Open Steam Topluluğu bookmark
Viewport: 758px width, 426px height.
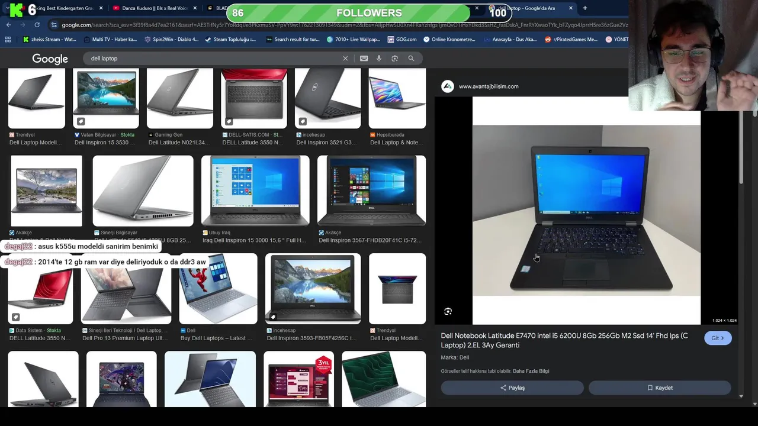230,40
